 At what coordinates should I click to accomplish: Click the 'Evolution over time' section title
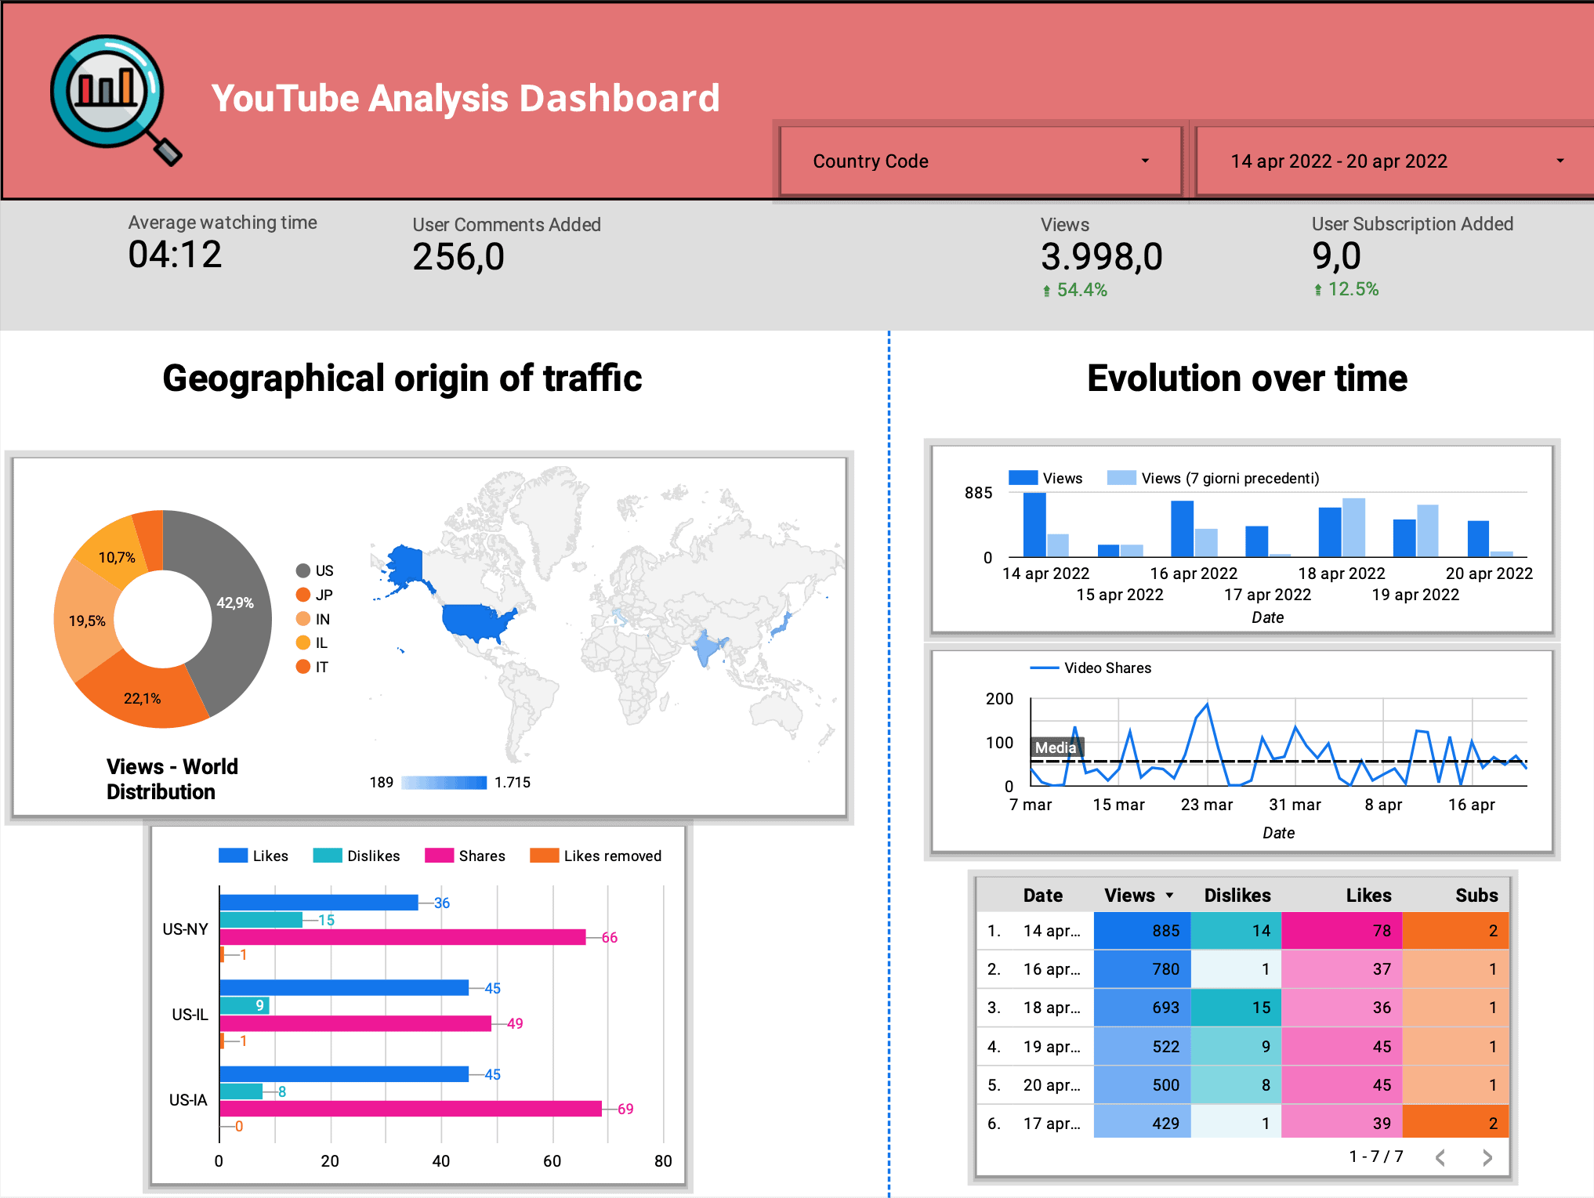(1247, 378)
